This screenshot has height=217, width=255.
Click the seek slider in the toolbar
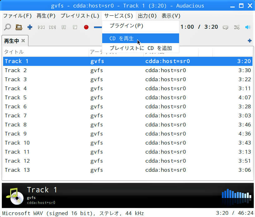point(98,27)
